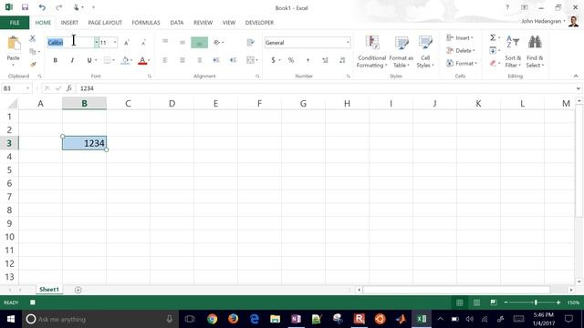The height and width of the screenshot is (328, 584).
Task: Toggle underline formatting
Action: point(89,60)
